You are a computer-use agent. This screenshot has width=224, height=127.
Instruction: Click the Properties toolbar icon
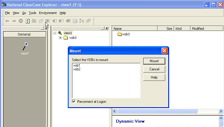pyautogui.click(x=41, y=21)
